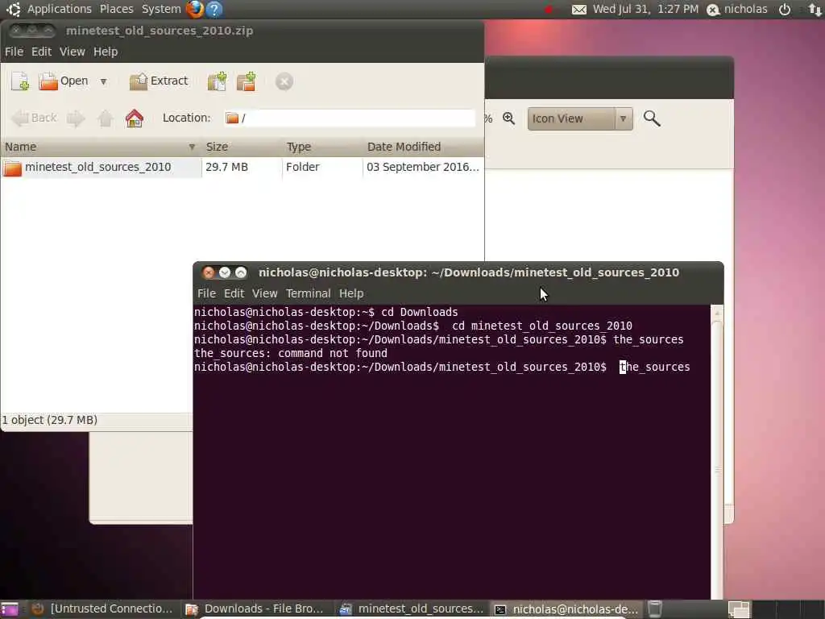Click the power session icon

785,10
